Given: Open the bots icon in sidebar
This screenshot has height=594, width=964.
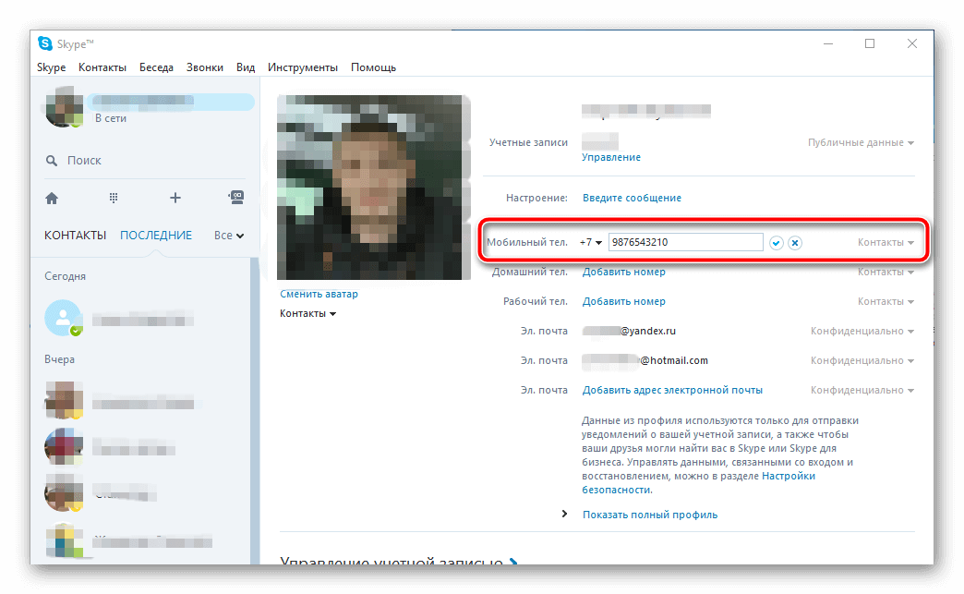Looking at the screenshot, I should coord(236,198).
